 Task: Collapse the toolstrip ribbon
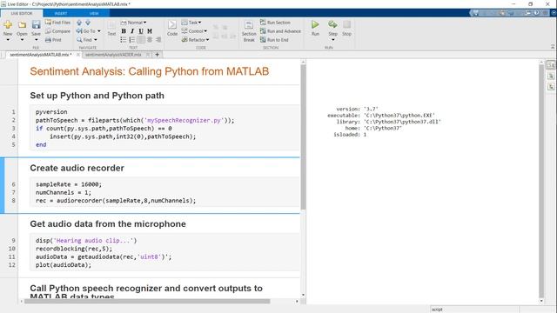coord(553,46)
